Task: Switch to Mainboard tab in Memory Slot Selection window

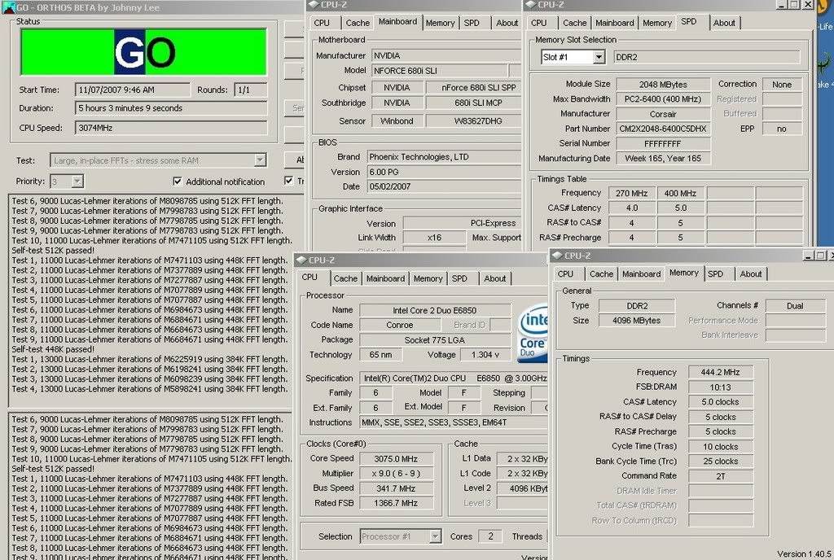Action: (x=614, y=23)
